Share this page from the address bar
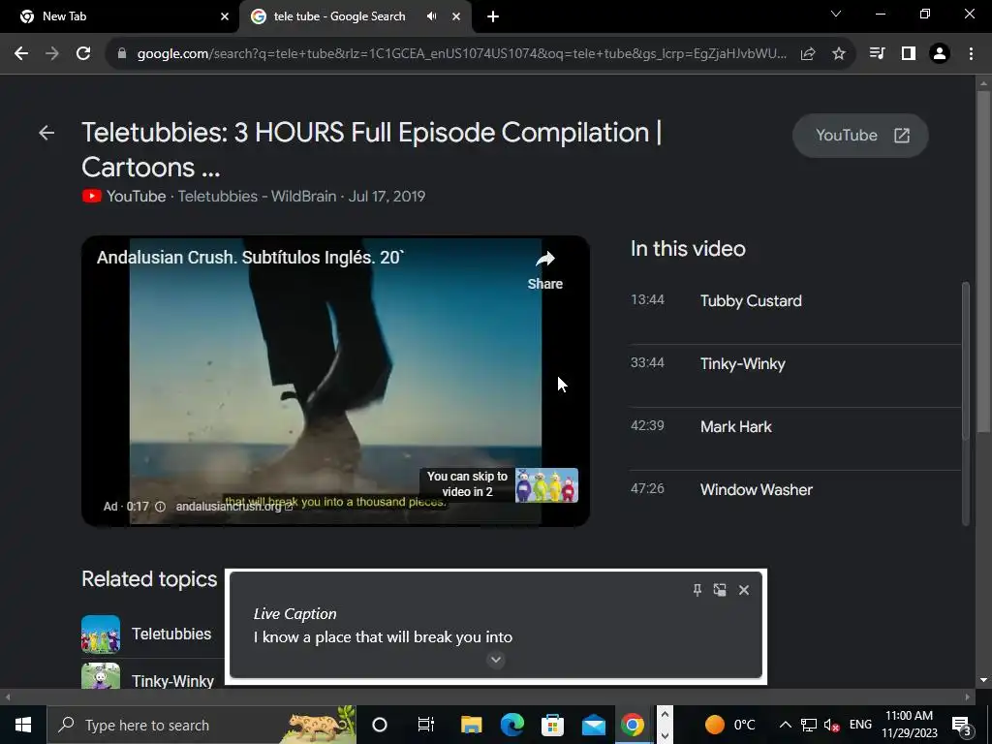 [808, 54]
